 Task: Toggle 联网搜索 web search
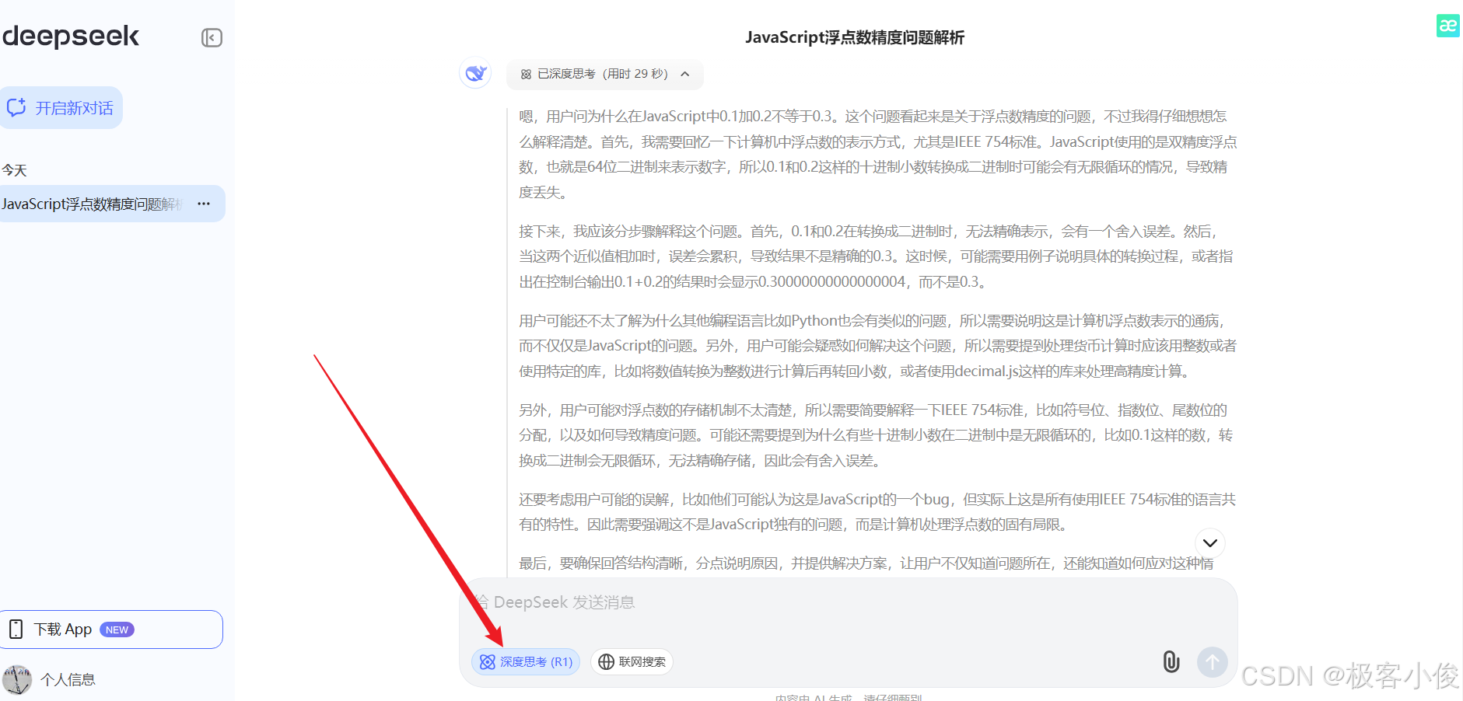632,661
